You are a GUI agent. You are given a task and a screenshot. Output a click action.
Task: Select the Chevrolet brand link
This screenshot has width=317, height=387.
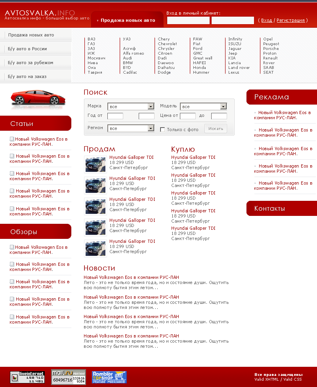167,44
